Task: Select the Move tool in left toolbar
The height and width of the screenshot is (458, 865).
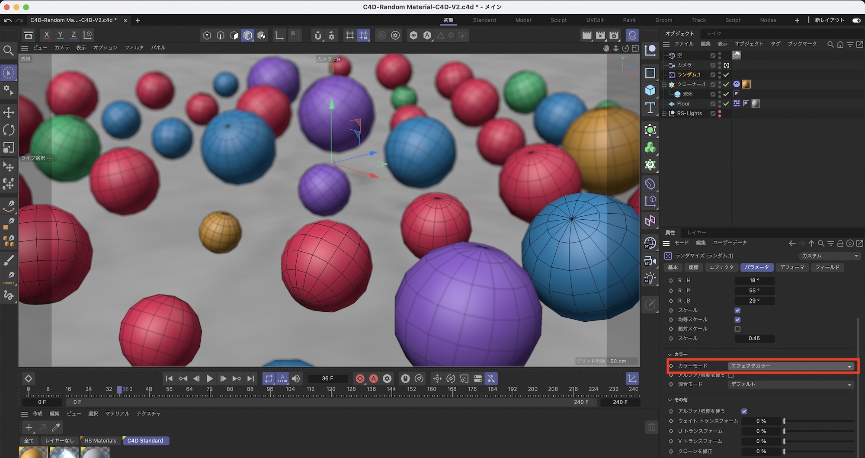Action: click(x=9, y=112)
